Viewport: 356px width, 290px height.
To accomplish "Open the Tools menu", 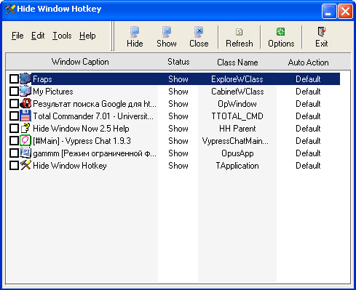I will (x=62, y=36).
